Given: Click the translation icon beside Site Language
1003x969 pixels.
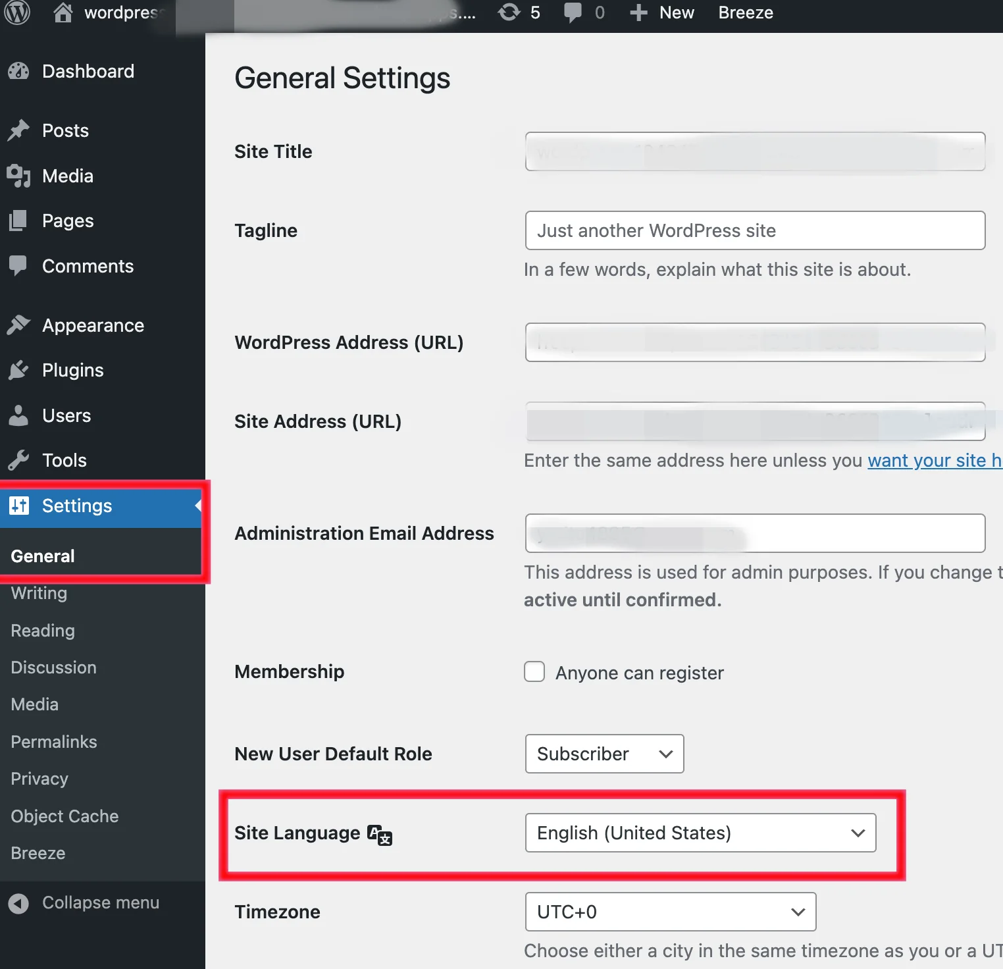Looking at the screenshot, I should click(380, 835).
